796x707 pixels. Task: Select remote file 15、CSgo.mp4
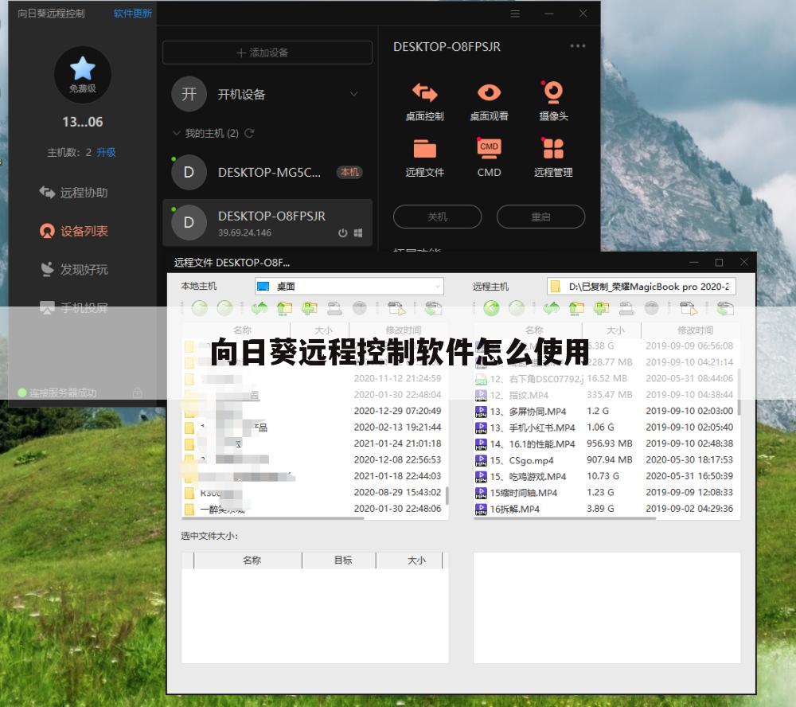604,459
